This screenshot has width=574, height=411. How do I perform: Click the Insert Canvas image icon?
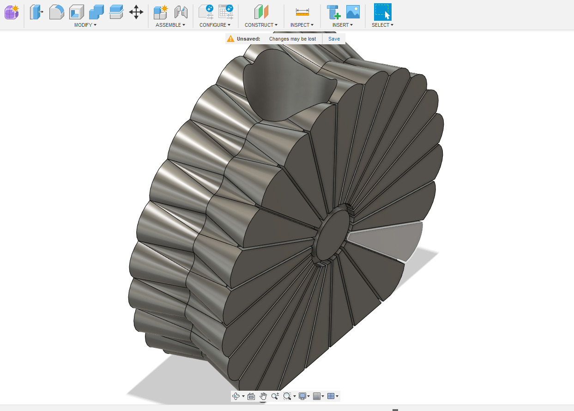tap(353, 12)
